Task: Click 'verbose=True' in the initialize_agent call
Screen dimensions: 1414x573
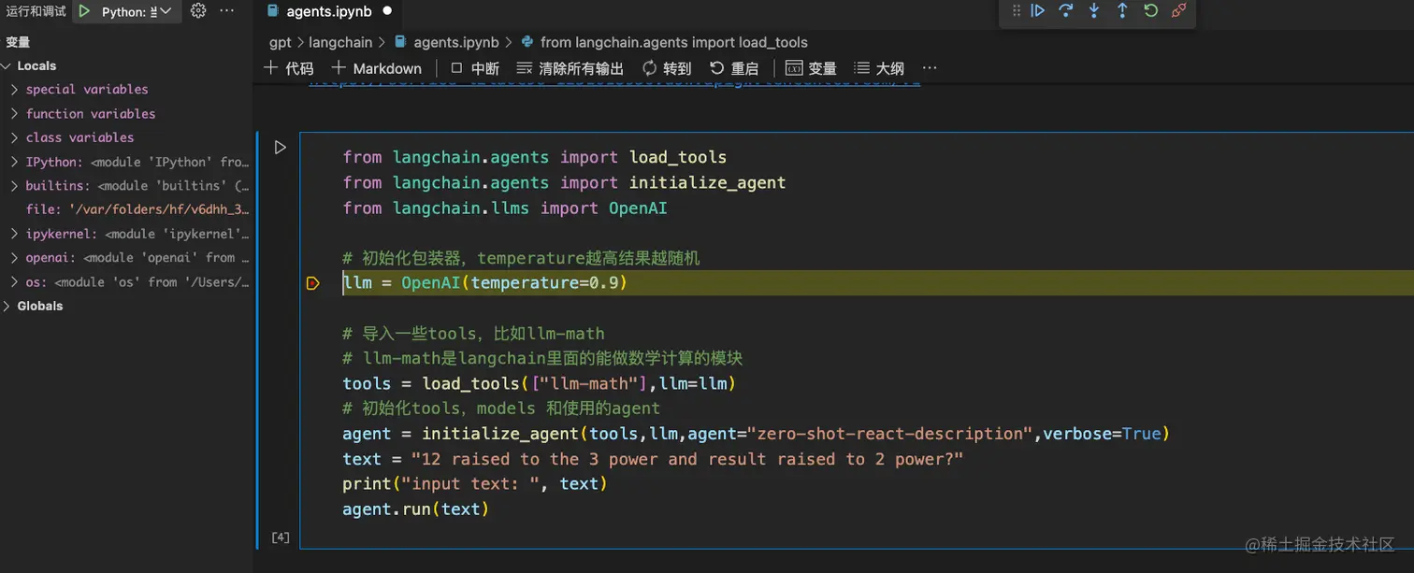Action: 1102,434
